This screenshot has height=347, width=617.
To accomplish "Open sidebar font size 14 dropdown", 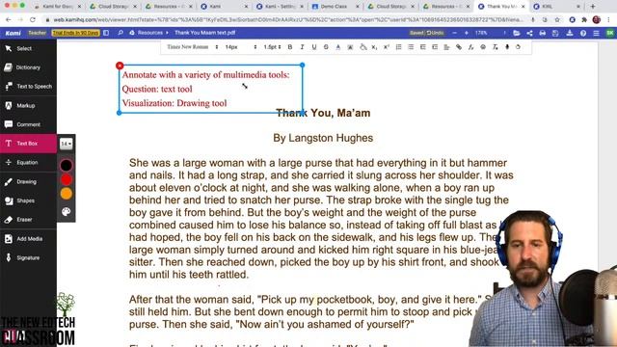I will pyautogui.click(x=67, y=144).
